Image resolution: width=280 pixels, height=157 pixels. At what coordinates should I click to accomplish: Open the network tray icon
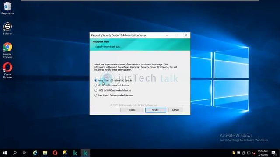[248, 153]
